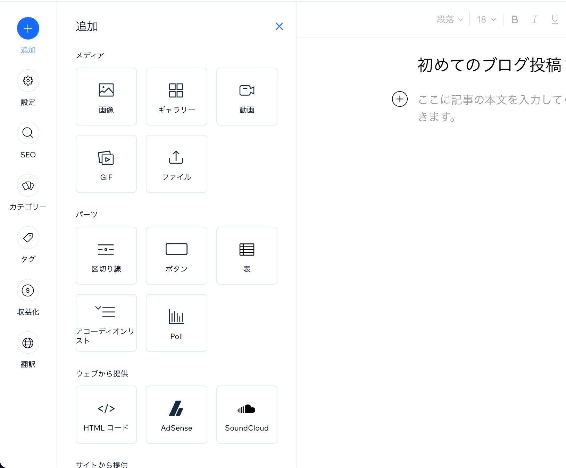The height and width of the screenshot is (468, 566).
Task: Insert a 表 table
Action: pos(247,256)
